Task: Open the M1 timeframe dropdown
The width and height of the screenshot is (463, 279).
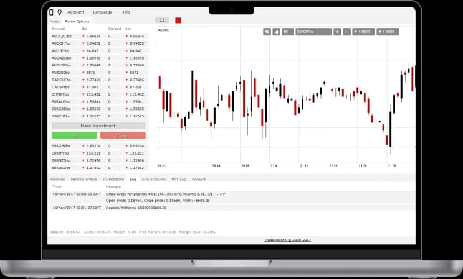Action: [287, 31]
